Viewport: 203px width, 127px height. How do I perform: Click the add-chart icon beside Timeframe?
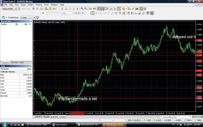pos(4,18)
